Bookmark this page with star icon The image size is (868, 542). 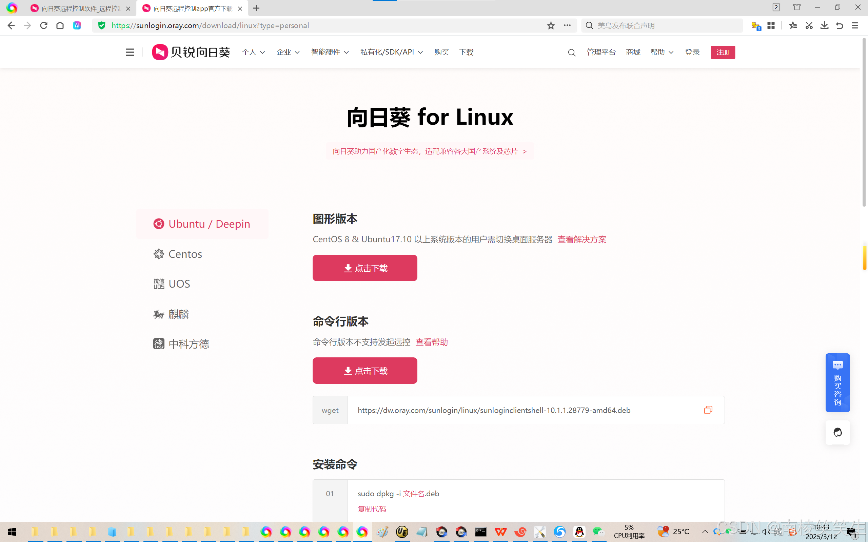click(x=551, y=25)
